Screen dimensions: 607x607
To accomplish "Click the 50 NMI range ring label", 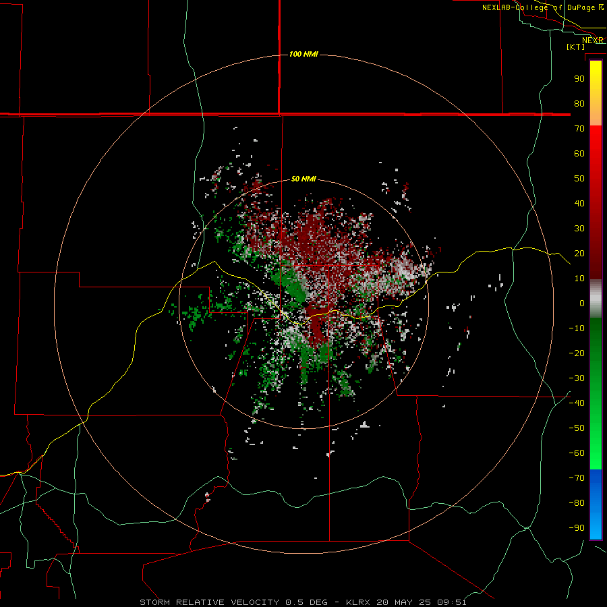I will click(303, 179).
